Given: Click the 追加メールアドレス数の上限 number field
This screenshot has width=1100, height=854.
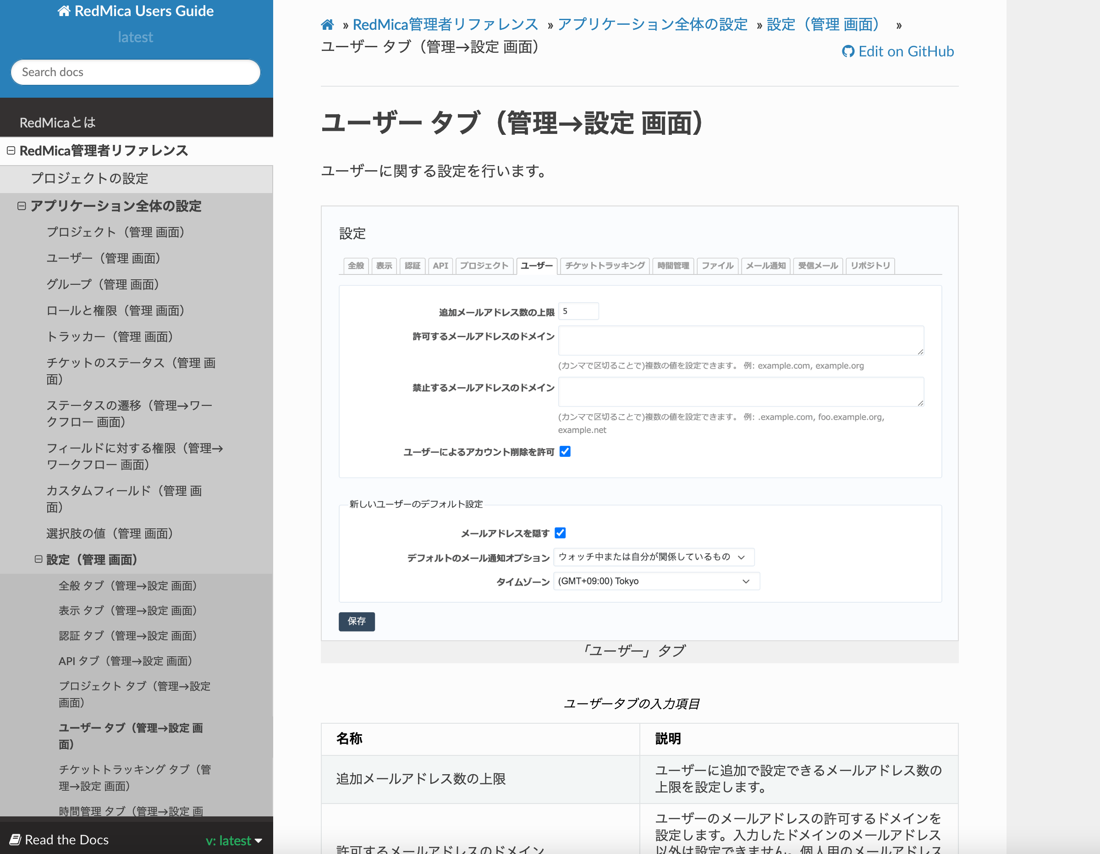Looking at the screenshot, I should pyautogui.click(x=578, y=311).
